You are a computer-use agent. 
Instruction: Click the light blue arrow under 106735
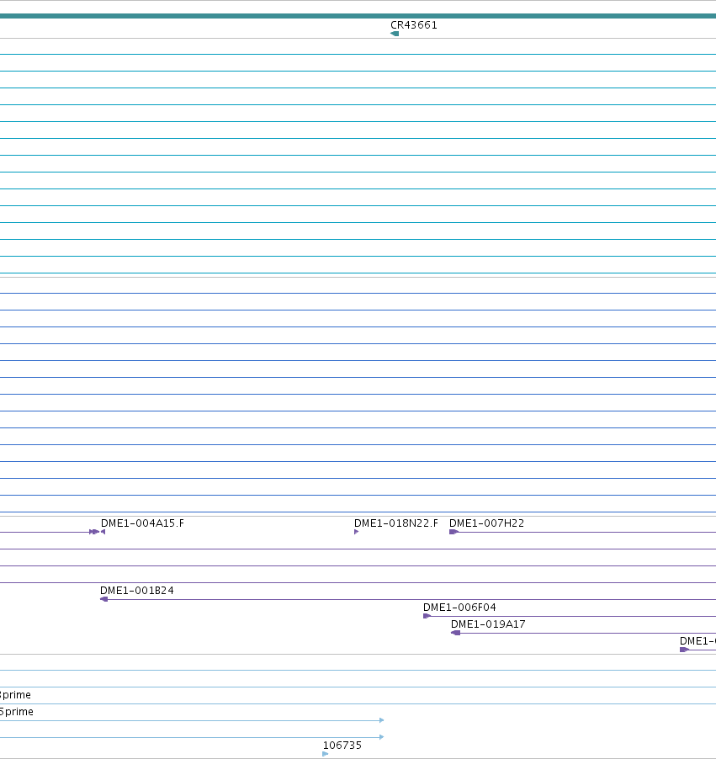[x=326, y=754]
